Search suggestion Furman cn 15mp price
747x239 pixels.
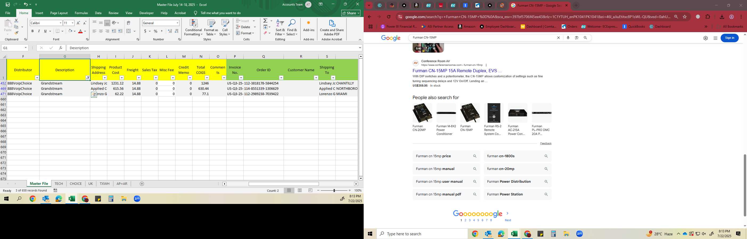tap(446, 156)
